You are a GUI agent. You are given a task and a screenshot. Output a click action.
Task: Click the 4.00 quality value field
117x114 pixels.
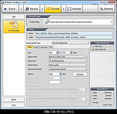[x=81, y=99]
